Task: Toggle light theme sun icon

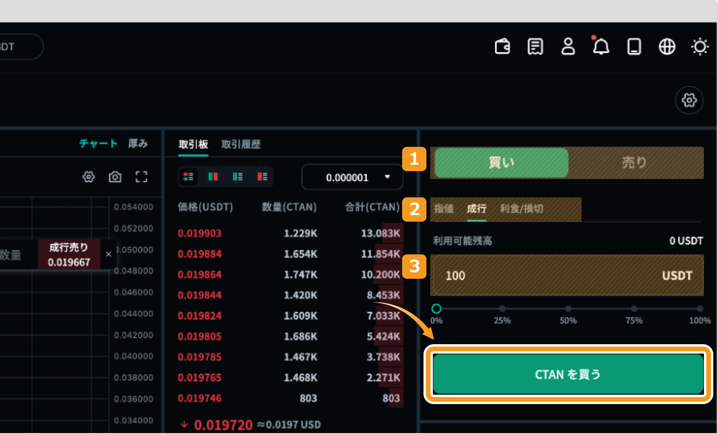Action: 700,47
